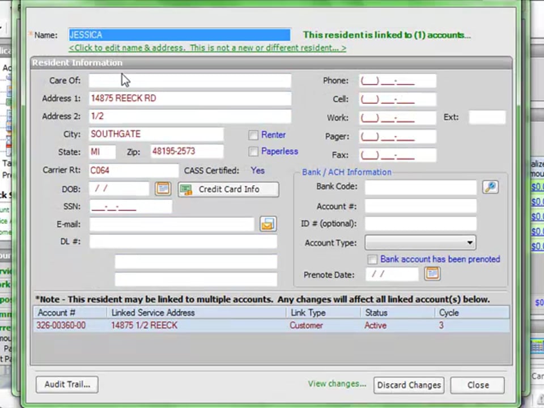Check Bank account has been prenoted
544x408 pixels.
pyautogui.click(x=372, y=259)
